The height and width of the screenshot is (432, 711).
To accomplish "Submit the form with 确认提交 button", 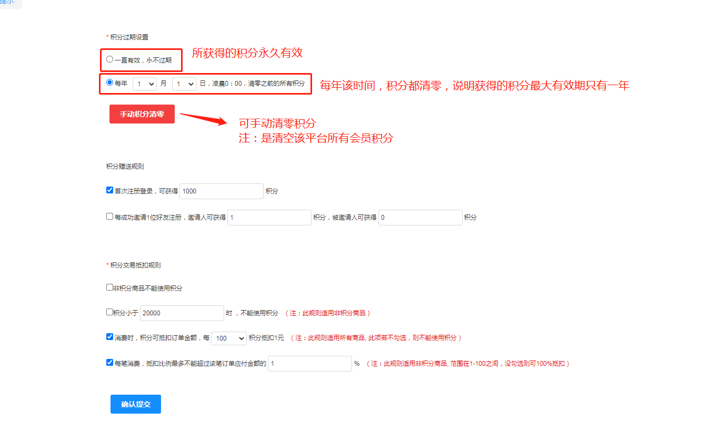I will [136, 404].
